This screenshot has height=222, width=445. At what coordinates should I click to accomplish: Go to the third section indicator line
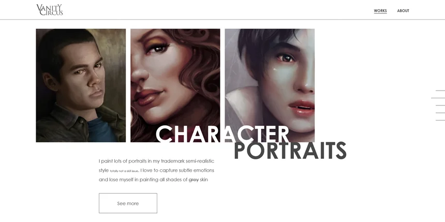[x=440, y=106]
